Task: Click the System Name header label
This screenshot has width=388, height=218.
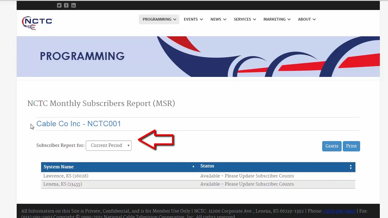Action: (x=59, y=167)
